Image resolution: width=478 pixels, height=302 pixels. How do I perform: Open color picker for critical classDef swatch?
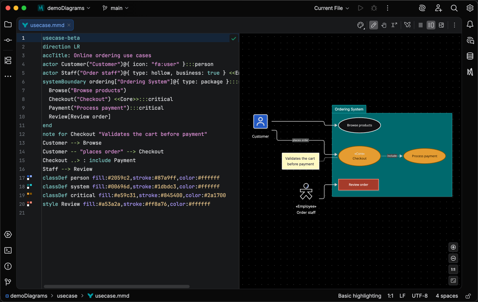click(29, 195)
